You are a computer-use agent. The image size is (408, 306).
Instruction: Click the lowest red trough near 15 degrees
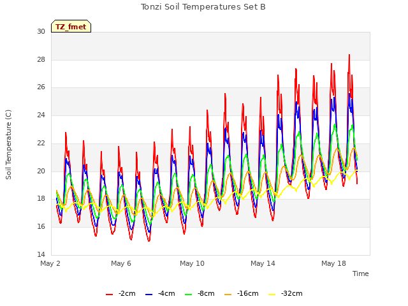point(149,241)
